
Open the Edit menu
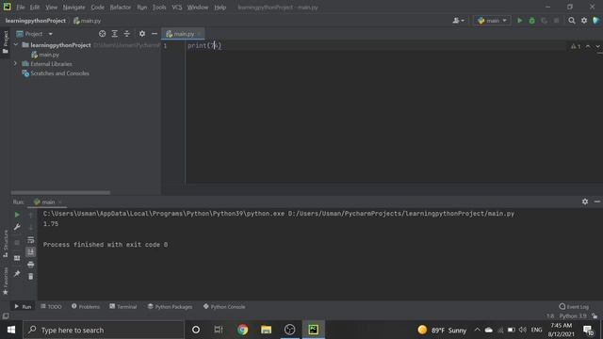click(35, 8)
